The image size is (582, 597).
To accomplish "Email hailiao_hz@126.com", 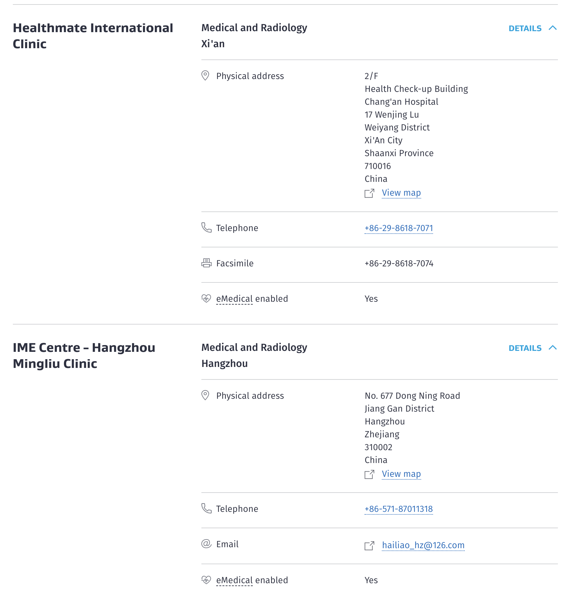I will coord(423,545).
